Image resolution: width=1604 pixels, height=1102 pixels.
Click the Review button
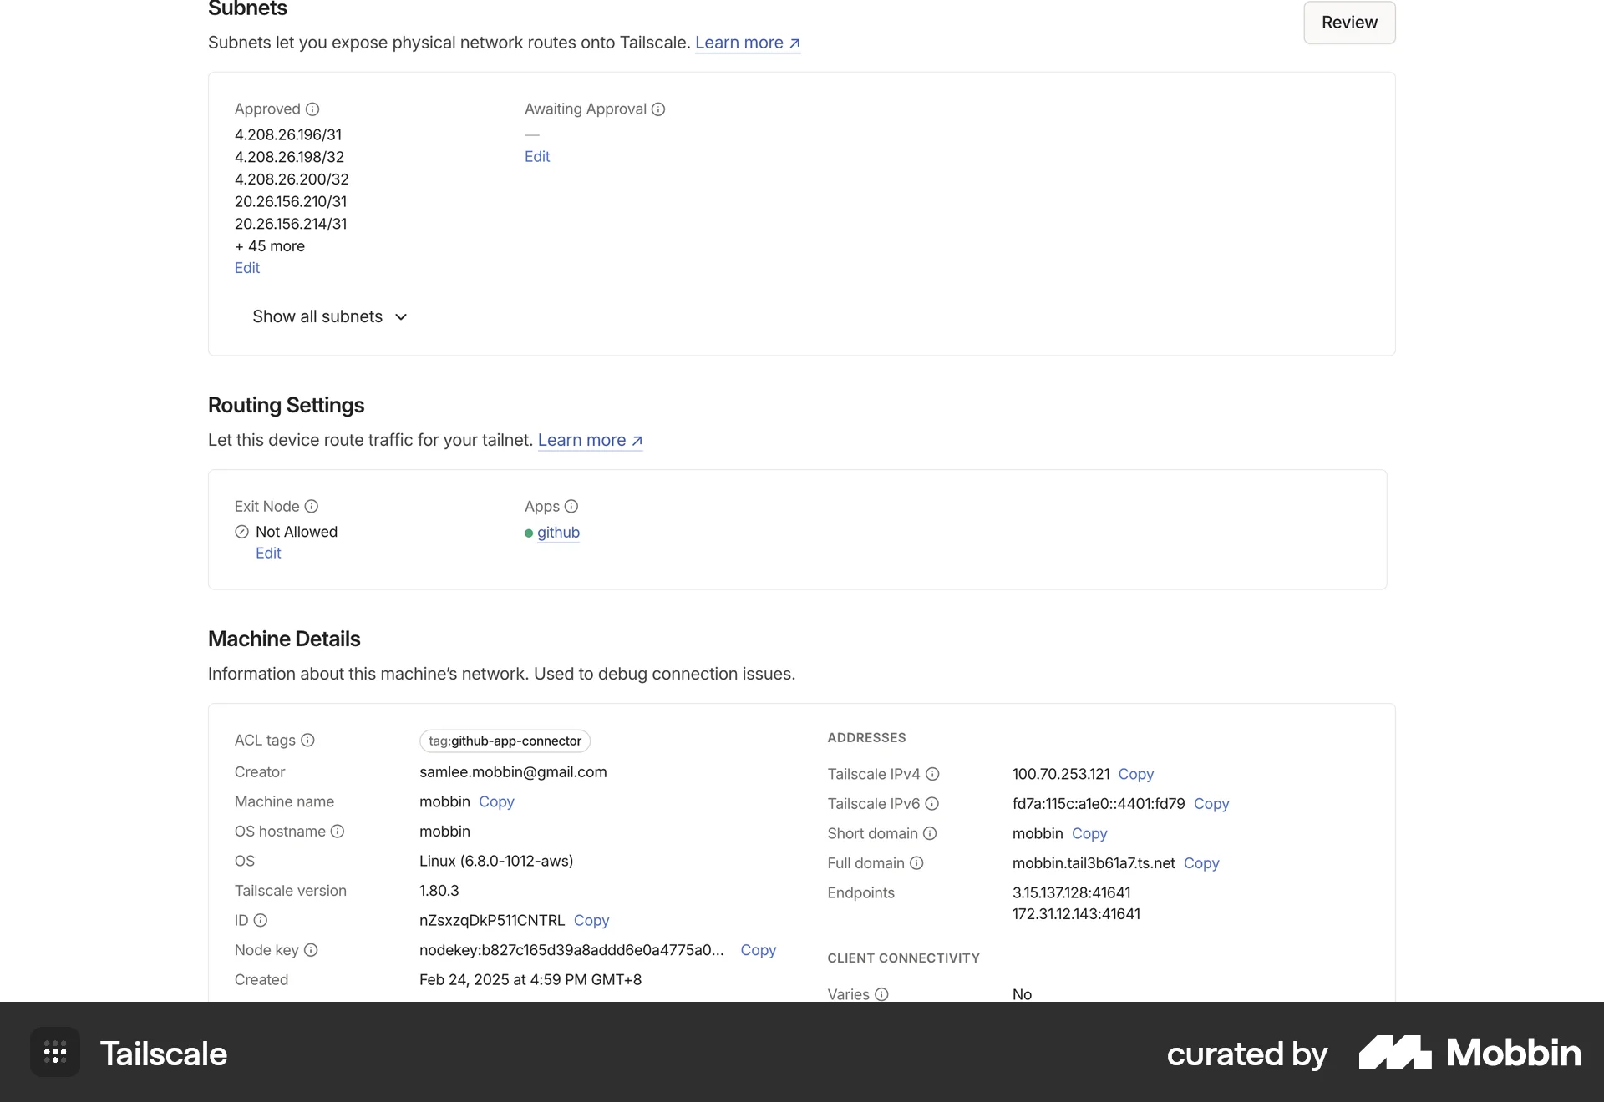1348,23
